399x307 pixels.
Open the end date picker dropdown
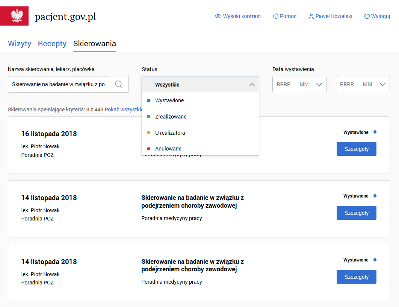[382, 84]
